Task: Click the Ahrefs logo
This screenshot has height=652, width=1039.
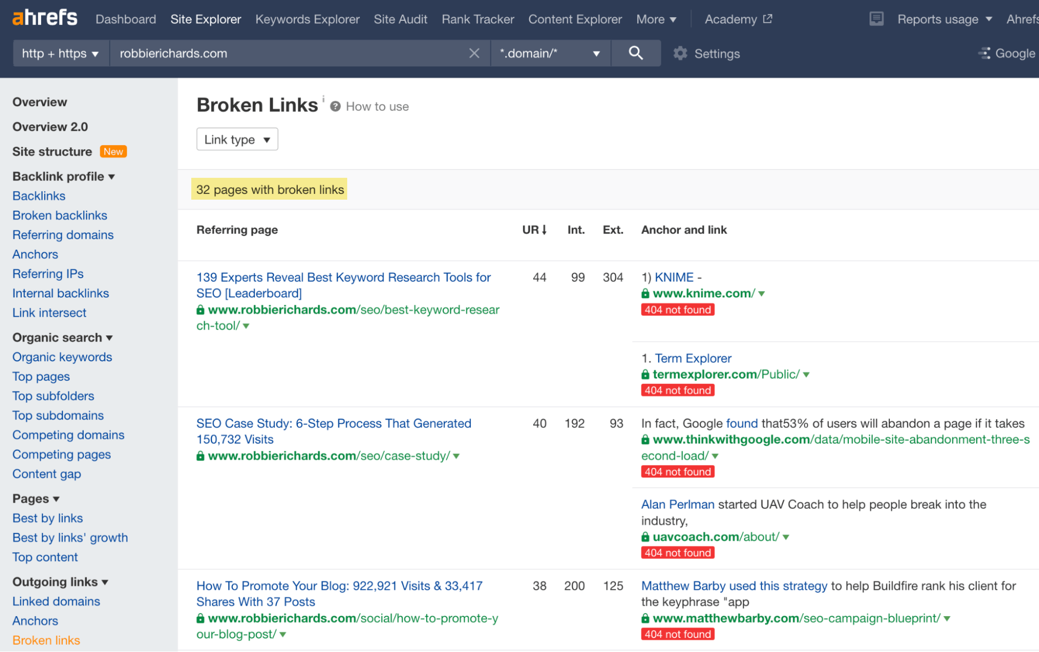Action: pos(44,17)
